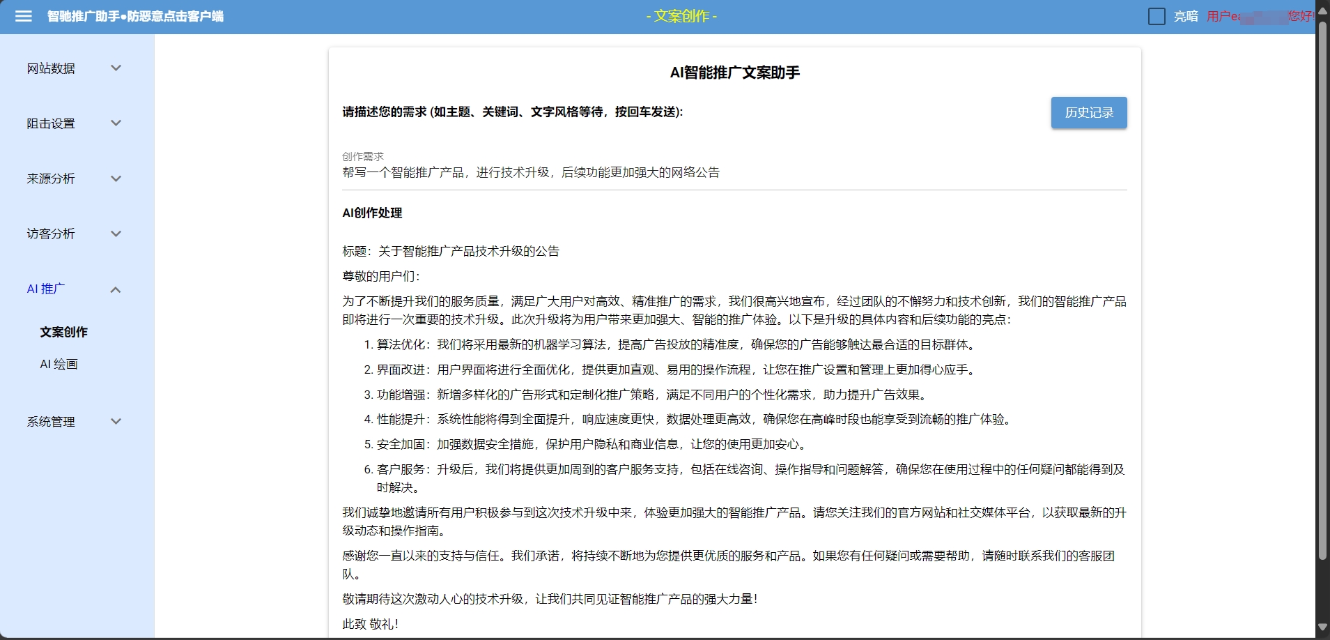This screenshot has width=1330, height=640.
Task: Open the 访客分析 menu item
Action: pos(51,234)
